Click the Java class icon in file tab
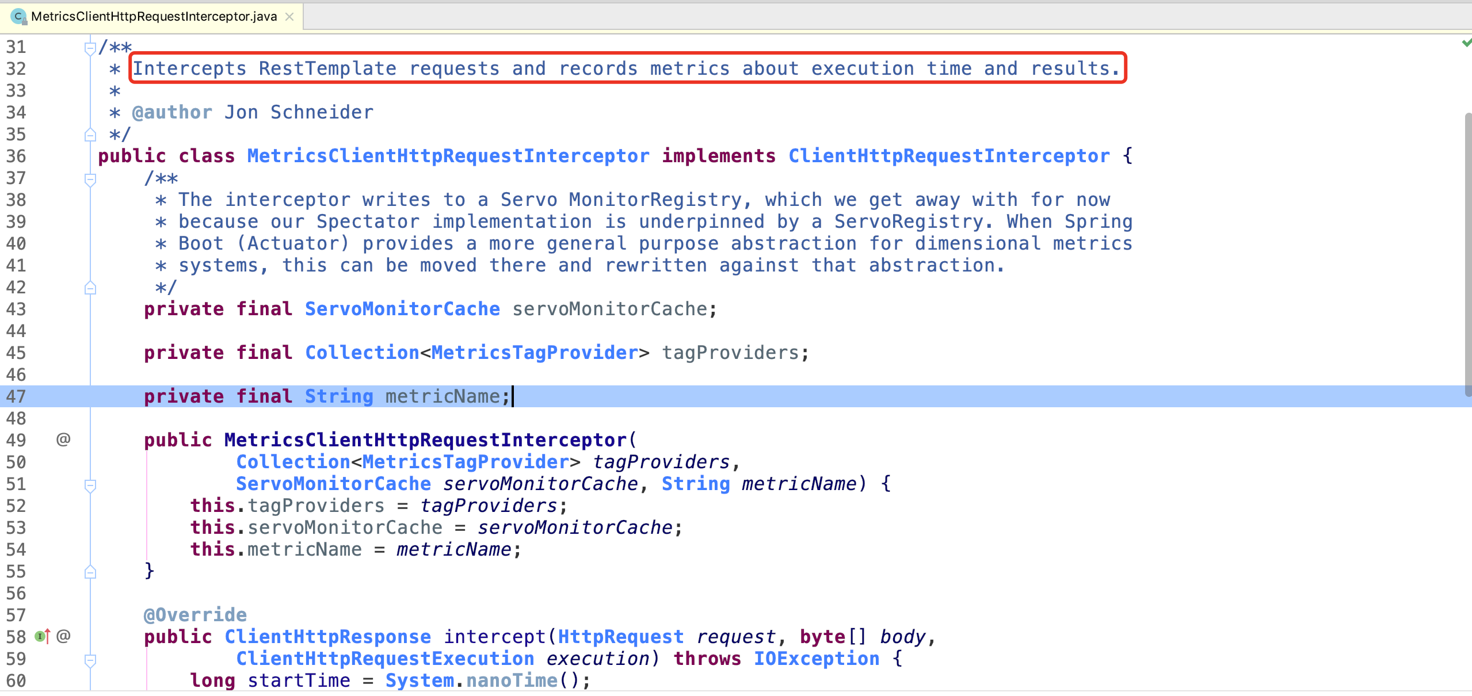Viewport: 1472px width, 696px height. click(x=18, y=17)
